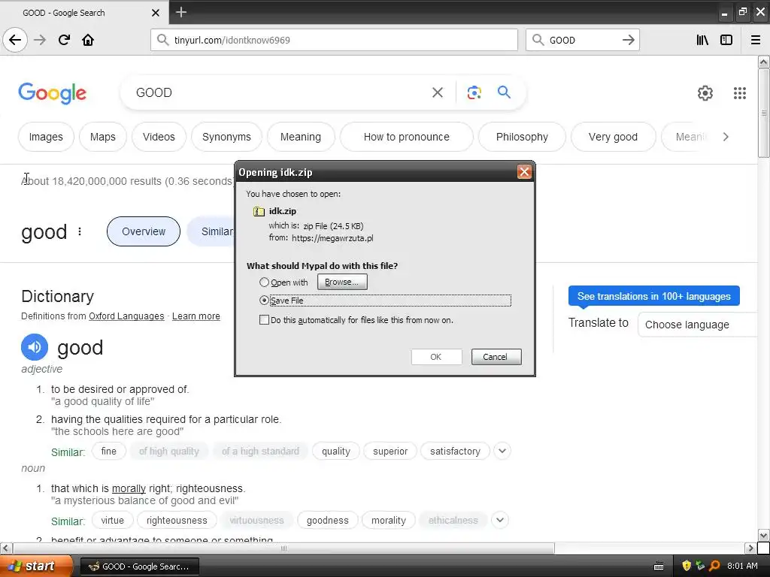Click the magnifier icon in the address bar
Viewport: 770px width, 577px height.
(x=162, y=40)
